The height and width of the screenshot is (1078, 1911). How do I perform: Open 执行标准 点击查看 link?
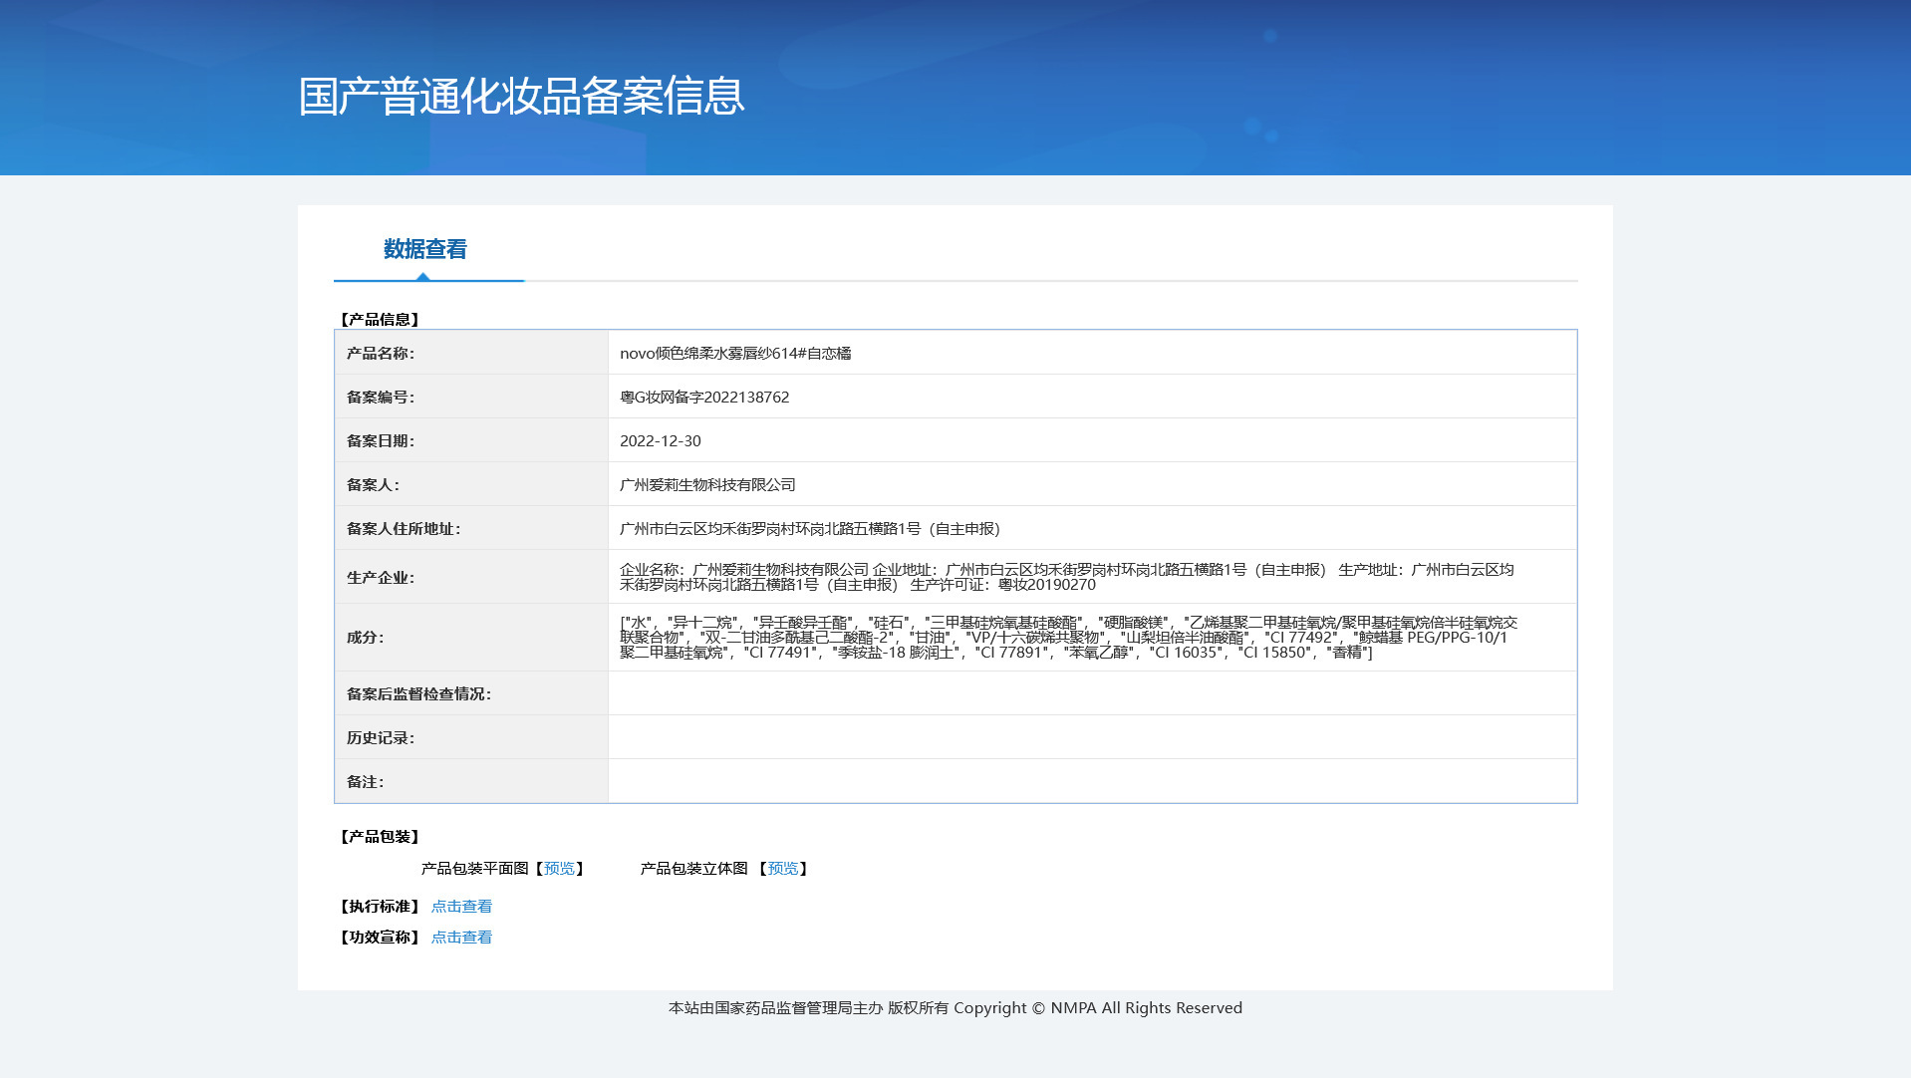[x=461, y=907]
